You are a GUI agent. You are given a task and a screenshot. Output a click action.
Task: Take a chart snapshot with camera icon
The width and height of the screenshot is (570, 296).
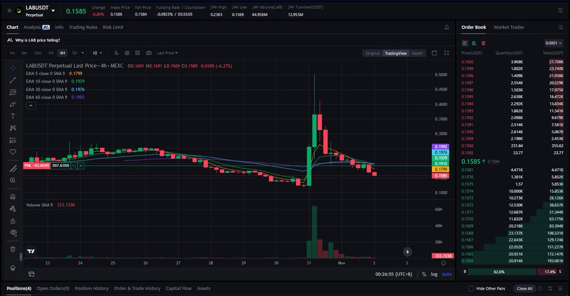[149, 53]
